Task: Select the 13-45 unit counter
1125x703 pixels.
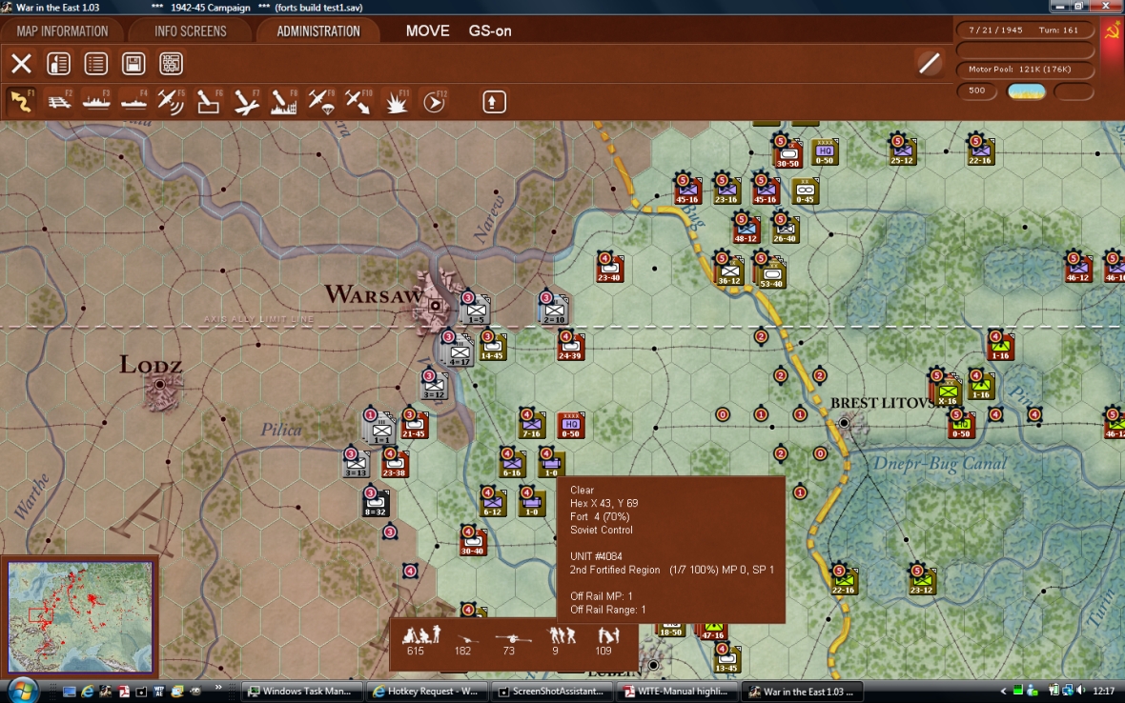Action: click(x=726, y=658)
